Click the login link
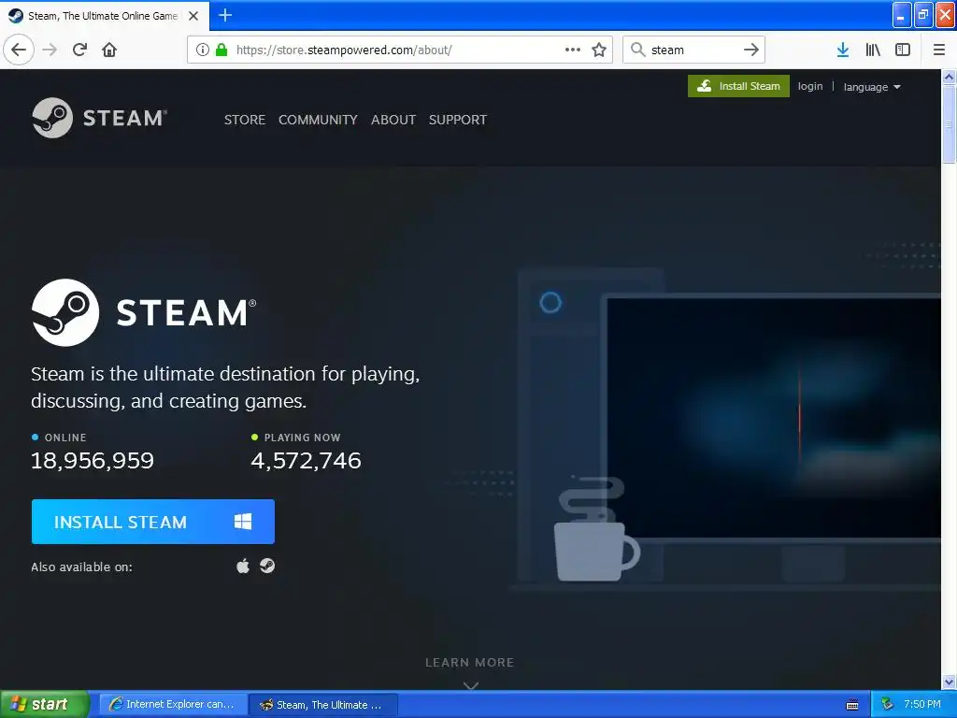This screenshot has height=718, width=957. (x=810, y=86)
